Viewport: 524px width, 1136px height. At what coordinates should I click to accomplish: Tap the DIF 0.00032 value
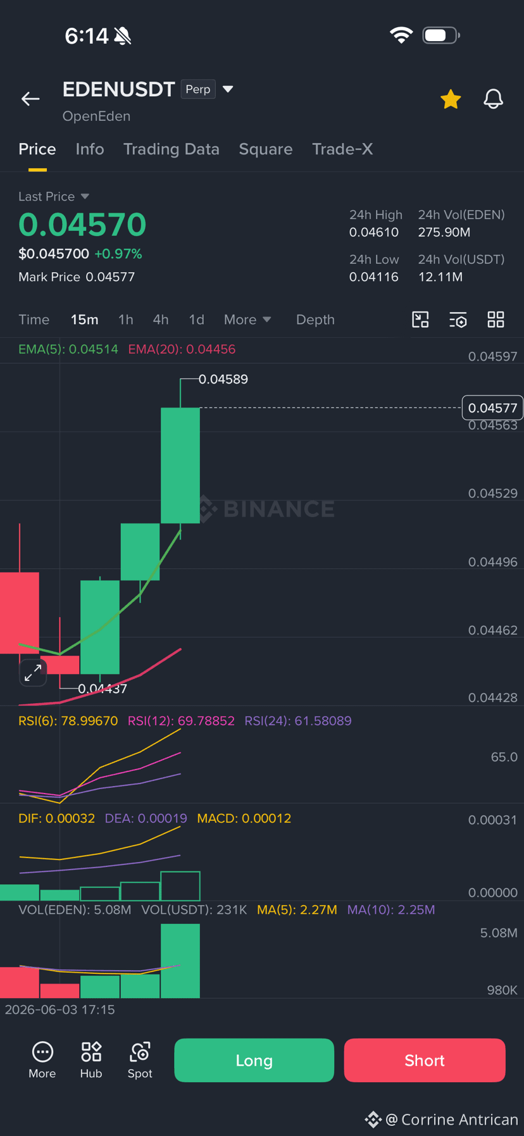click(x=57, y=818)
